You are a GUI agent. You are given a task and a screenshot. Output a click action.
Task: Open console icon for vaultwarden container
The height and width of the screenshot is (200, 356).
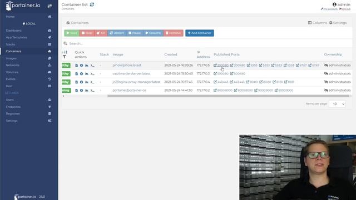tap(92, 74)
